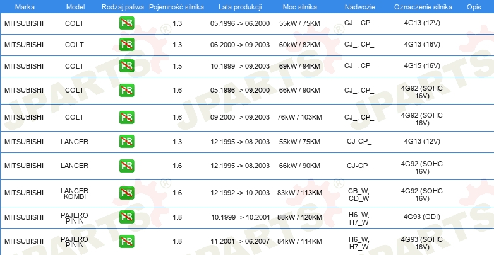Select date range 09.2000 -> 09.2003
This screenshot has width=494, height=255.
point(240,117)
